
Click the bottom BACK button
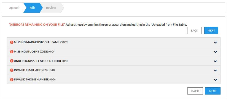coord(195,91)
